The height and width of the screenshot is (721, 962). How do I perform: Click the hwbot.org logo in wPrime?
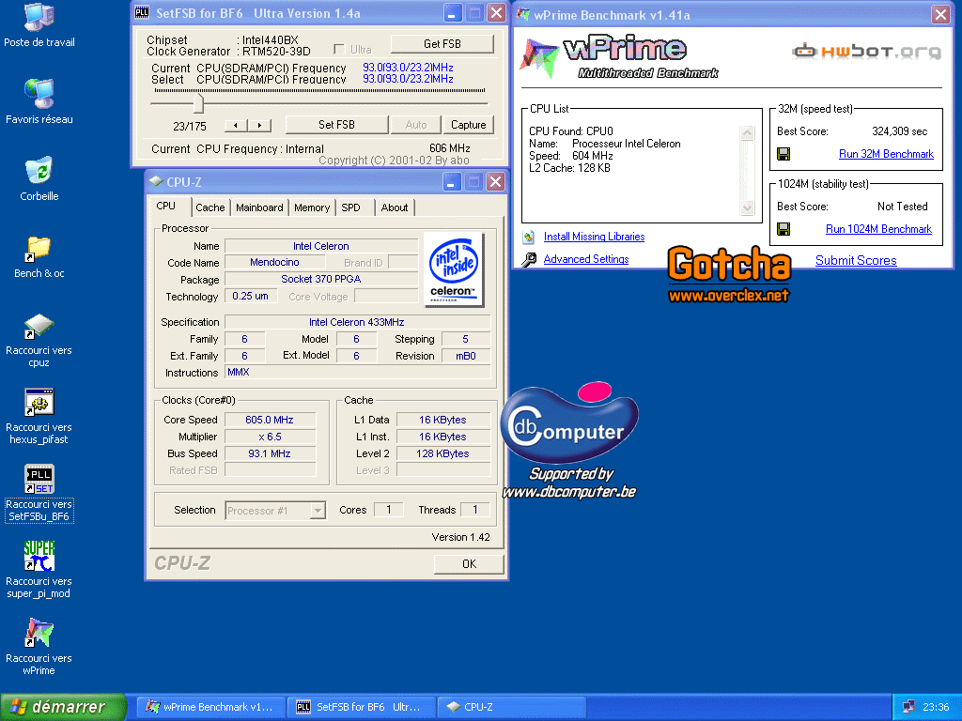[866, 51]
